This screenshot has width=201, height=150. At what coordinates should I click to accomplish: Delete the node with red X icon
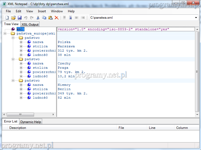coord(57,18)
